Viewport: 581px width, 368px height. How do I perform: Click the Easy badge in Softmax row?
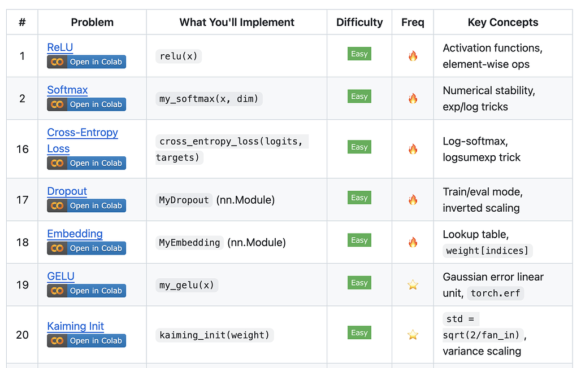(x=359, y=97)
